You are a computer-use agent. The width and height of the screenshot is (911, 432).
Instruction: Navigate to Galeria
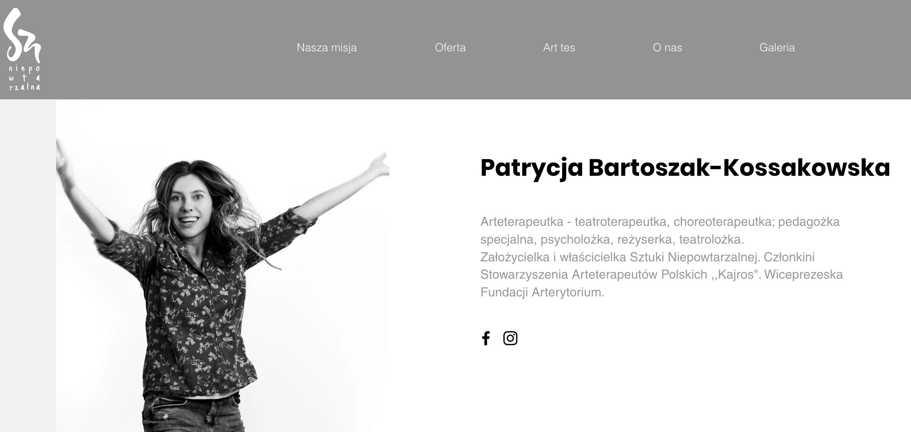(x=777, y=48)
